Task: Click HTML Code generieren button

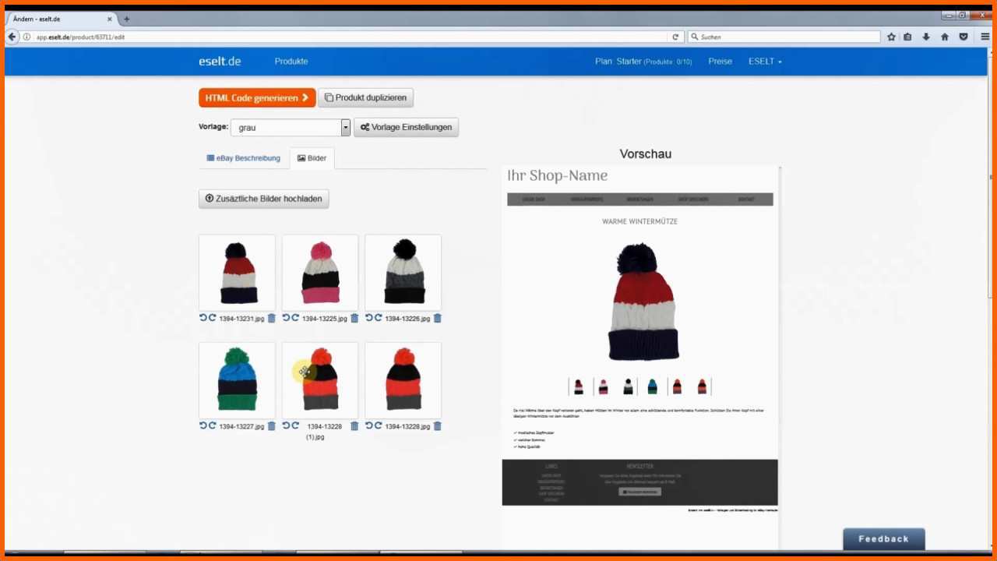Action: 257,97
